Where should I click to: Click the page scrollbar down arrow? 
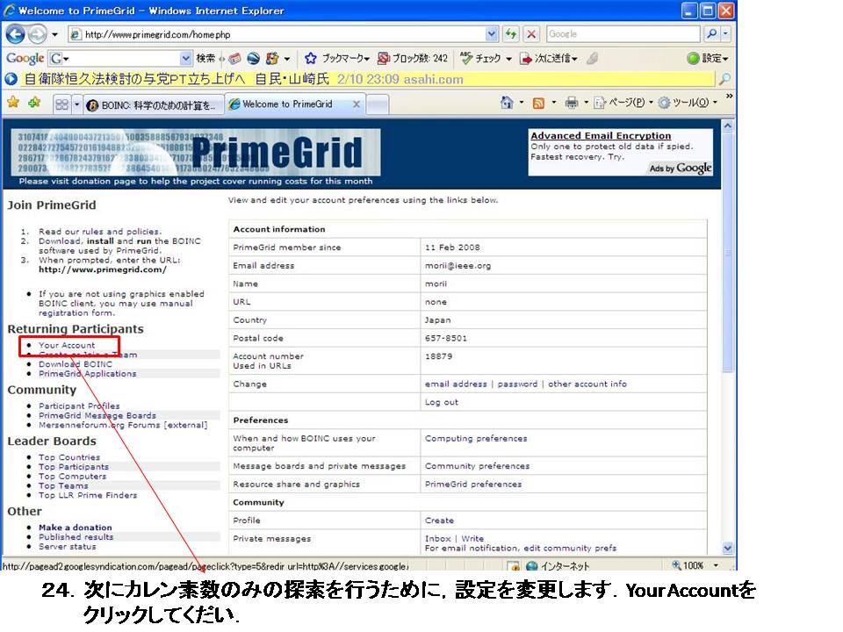click(x=727, y=548)
